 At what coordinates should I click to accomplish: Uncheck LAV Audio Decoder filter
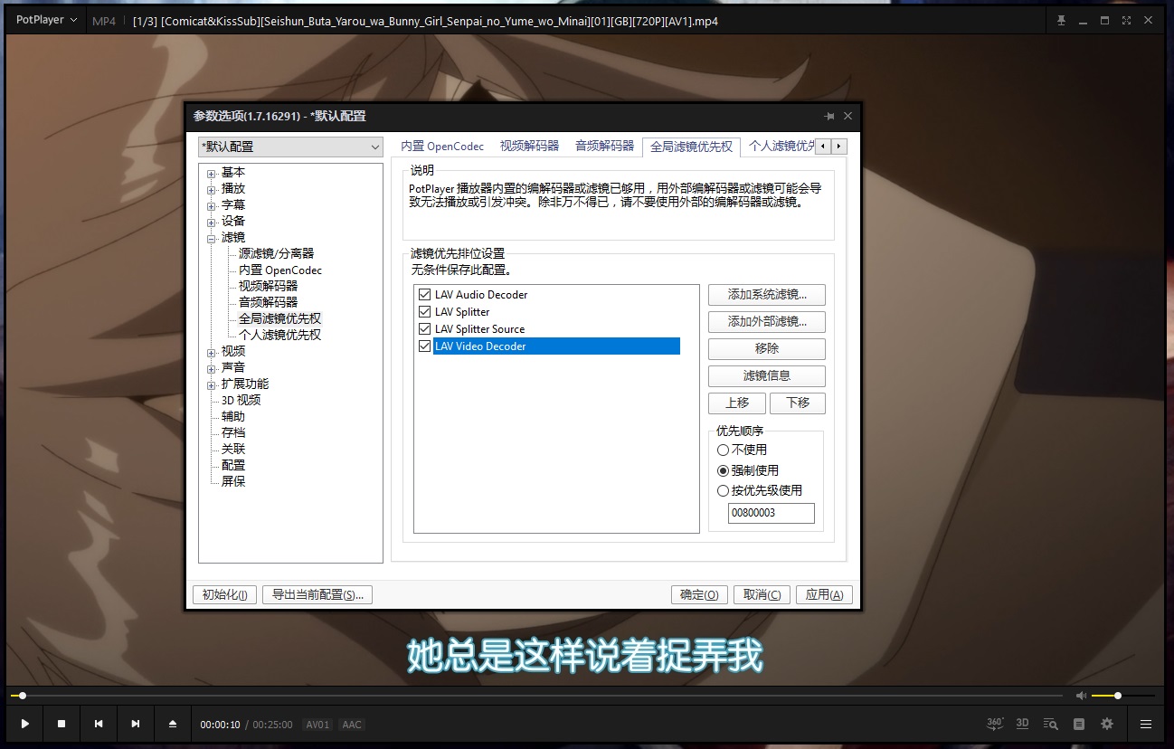[x=424, y=295]
